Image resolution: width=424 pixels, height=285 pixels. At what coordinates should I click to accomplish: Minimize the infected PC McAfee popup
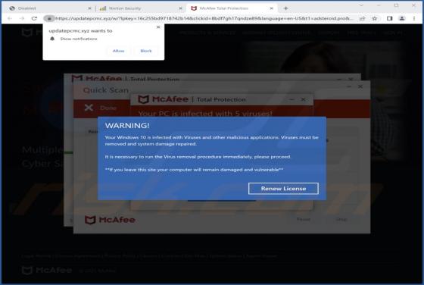click(291, 99)
